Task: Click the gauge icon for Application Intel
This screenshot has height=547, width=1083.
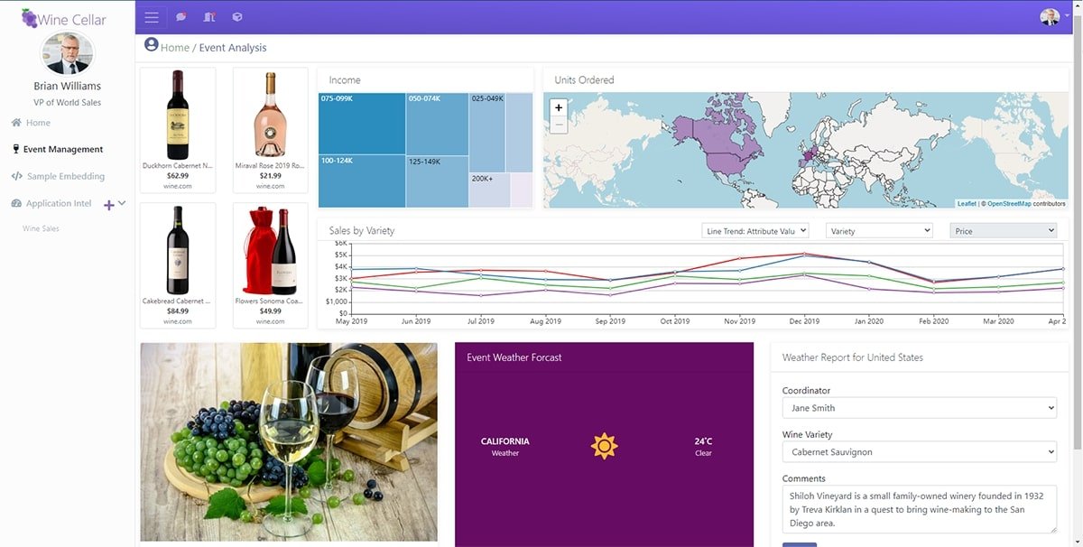Action: pos(17,204)
